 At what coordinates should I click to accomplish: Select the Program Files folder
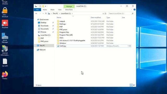pyautogui.click(x=64, y=32)
